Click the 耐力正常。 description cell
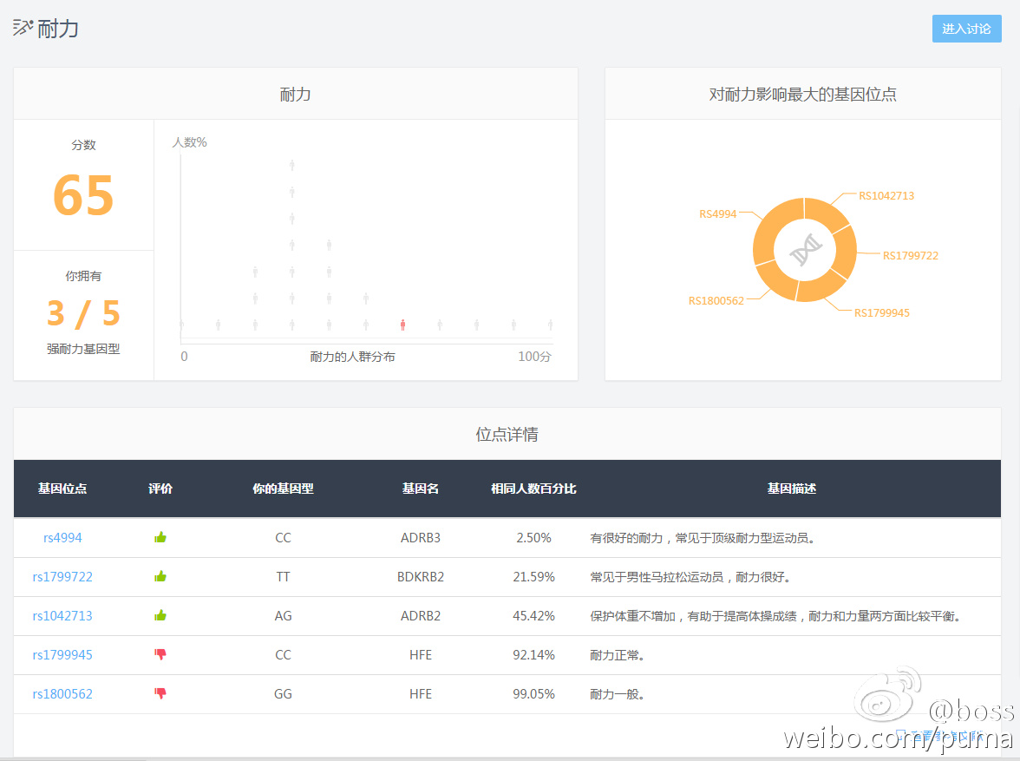Viewport: 1020px width, 761px height. (x=618, y=655)
